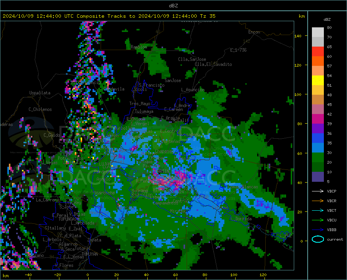Click the V_Flores map label
347x280 pixels.
coord(64,265)
